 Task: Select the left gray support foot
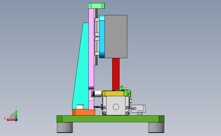click(x=65, y=127)
